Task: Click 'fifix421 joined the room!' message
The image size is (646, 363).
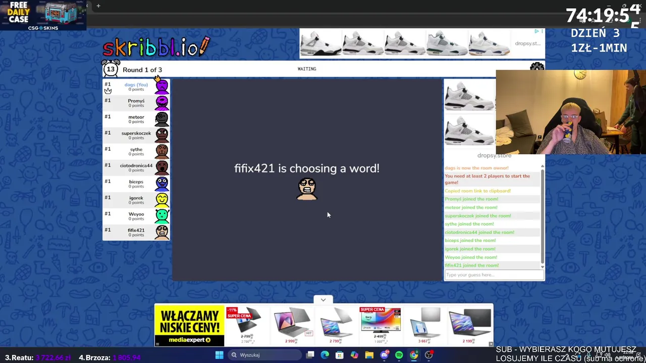Action: pyautogui.click(x=471, y=265)
